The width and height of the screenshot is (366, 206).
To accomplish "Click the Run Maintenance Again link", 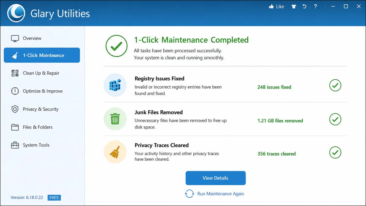I will click(x=221, y=193).
